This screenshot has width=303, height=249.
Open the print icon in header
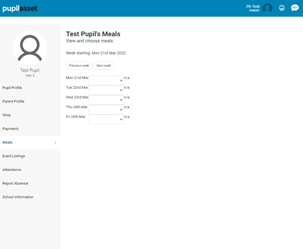(282, 8)
